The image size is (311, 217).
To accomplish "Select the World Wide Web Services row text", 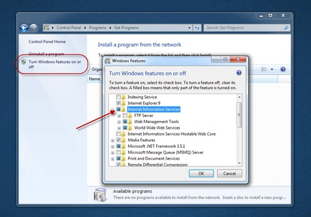I will pos(157,128).
